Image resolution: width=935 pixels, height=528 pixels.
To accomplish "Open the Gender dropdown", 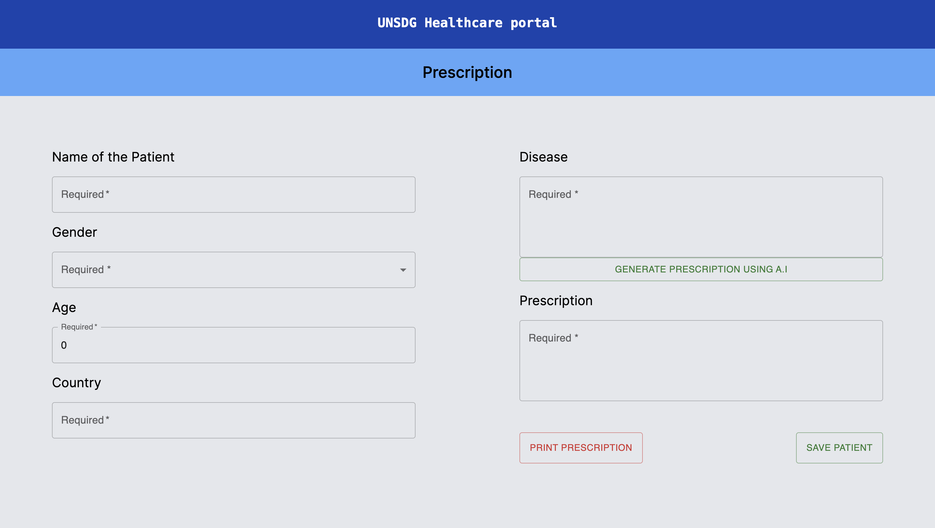I will click(233, 270).
